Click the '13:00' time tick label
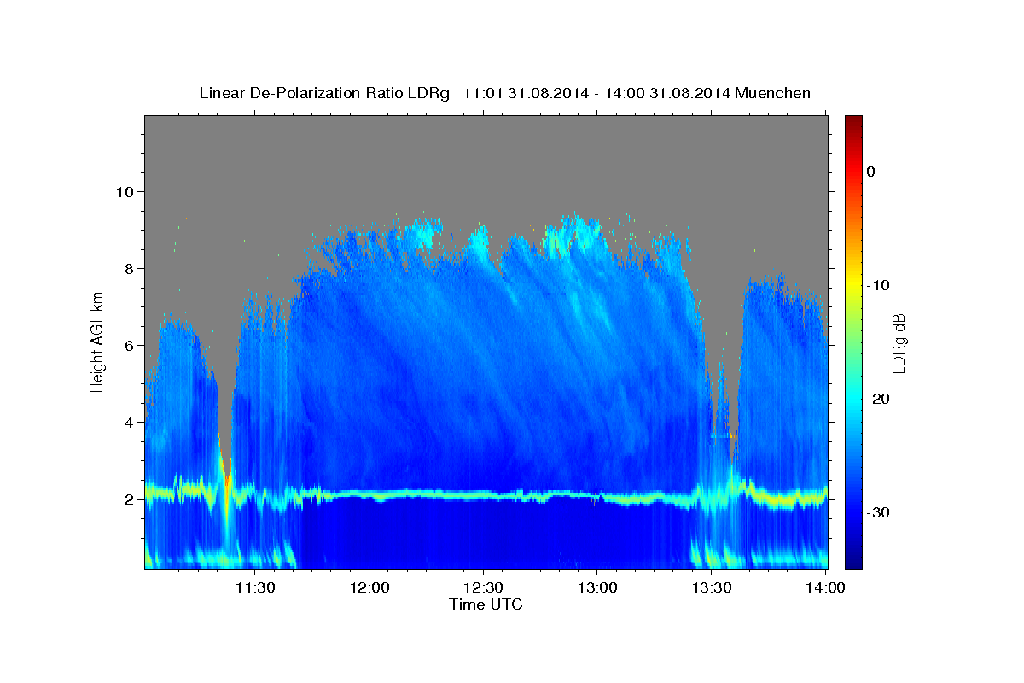 597,587
